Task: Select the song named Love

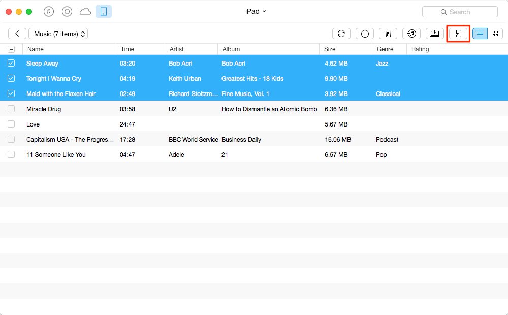Action: point(33,124)
